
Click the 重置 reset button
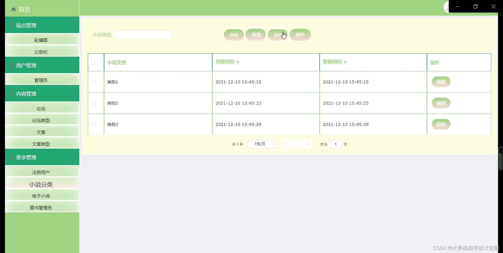[256, 35]
